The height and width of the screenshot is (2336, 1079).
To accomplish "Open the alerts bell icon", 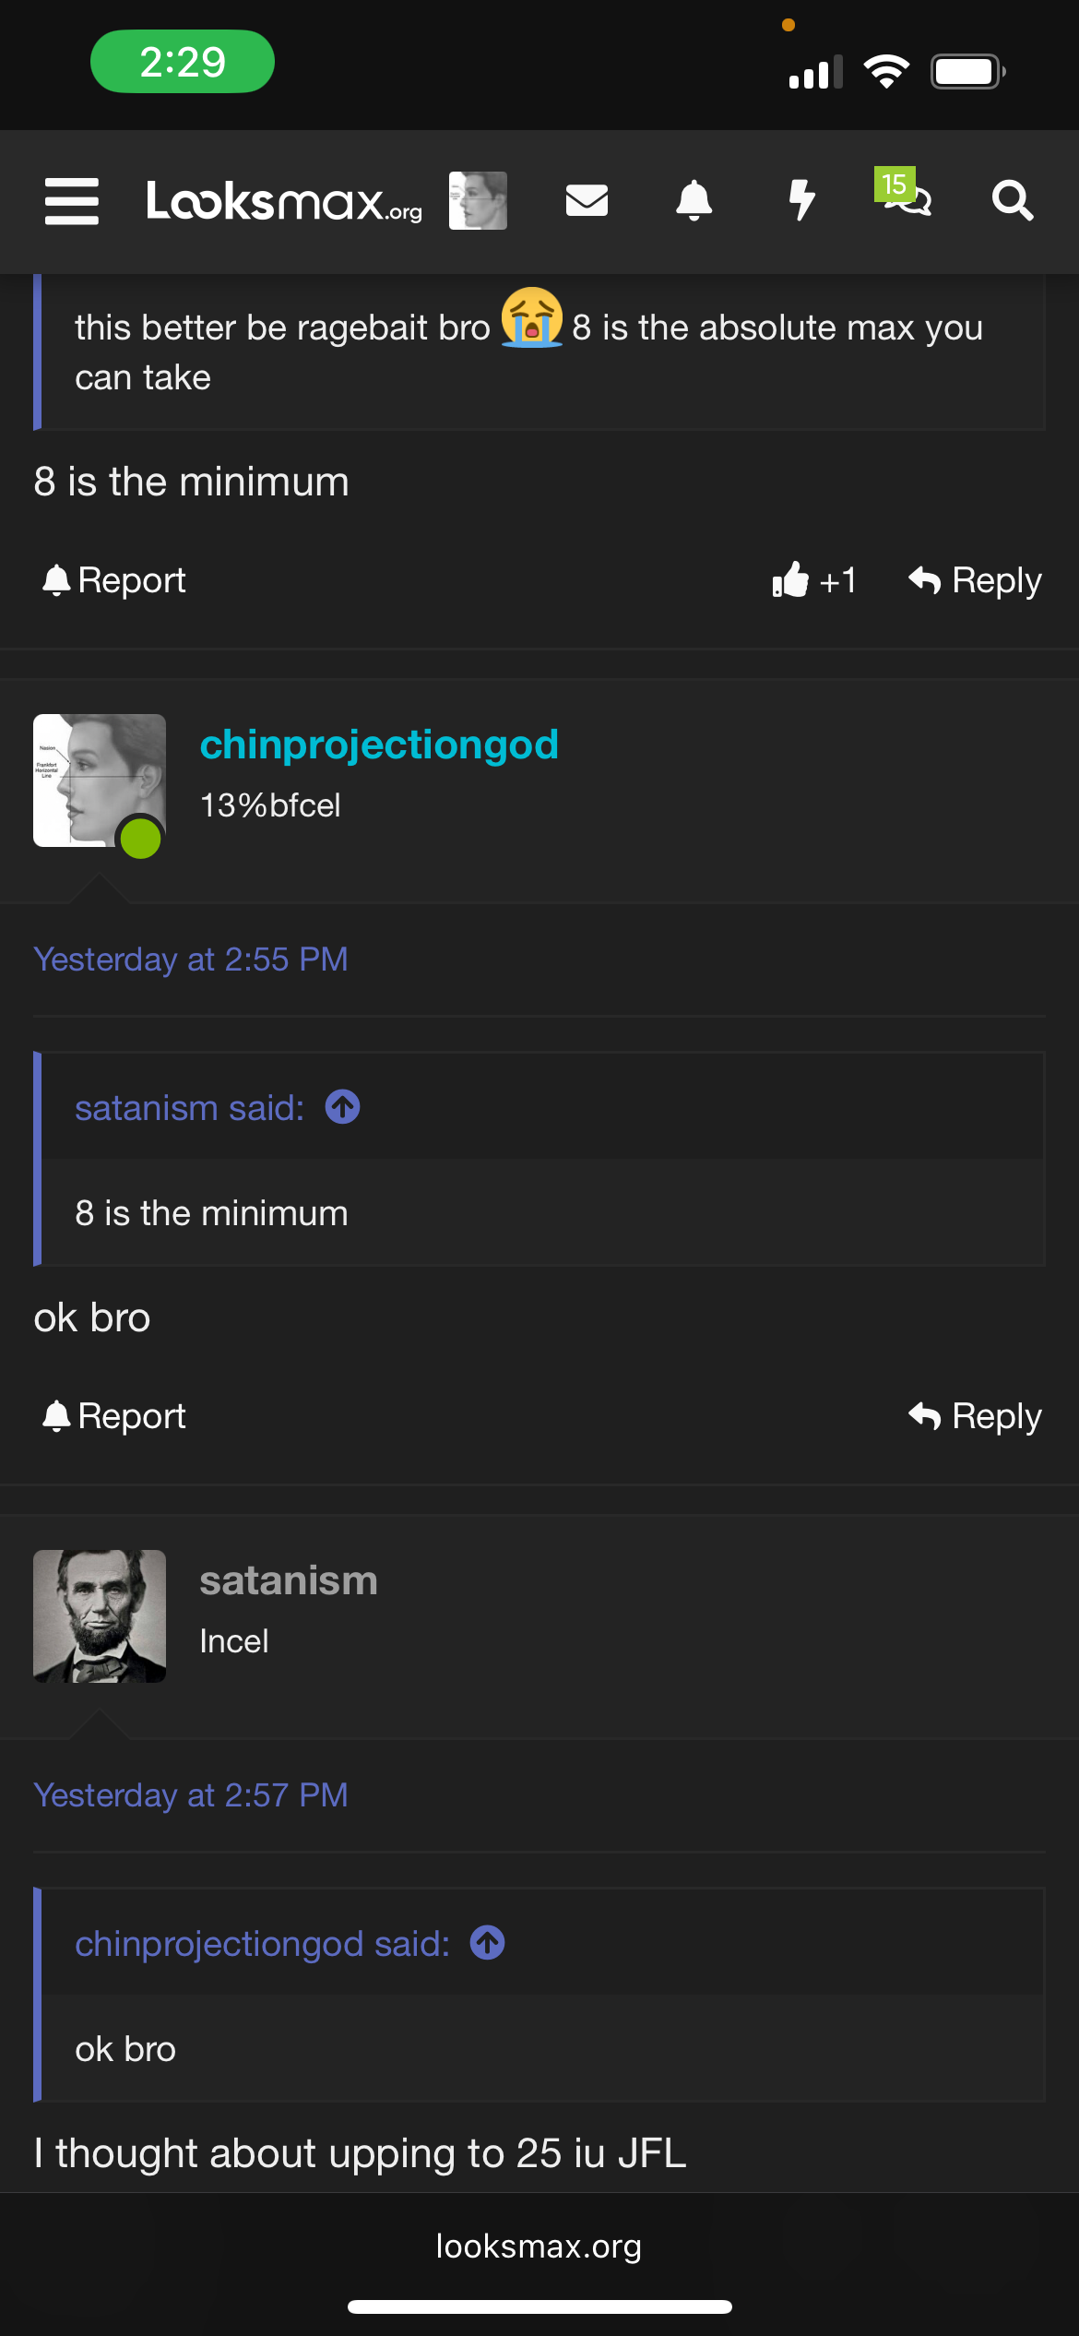I will 694,200.
